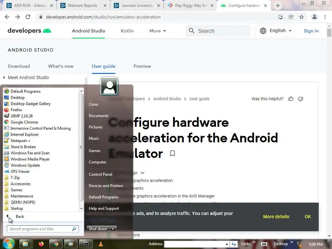Open the More dropdown in the site header
332x249 pixels.
tap(158, 31)
